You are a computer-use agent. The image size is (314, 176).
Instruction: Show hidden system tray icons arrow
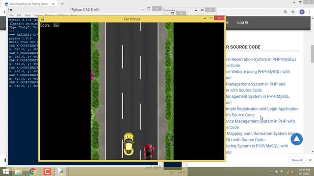pos(270,172)
